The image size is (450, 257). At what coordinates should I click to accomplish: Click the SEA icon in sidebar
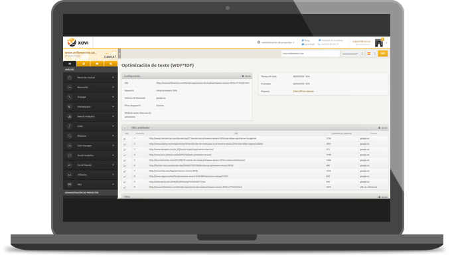[x=70, y=185]
